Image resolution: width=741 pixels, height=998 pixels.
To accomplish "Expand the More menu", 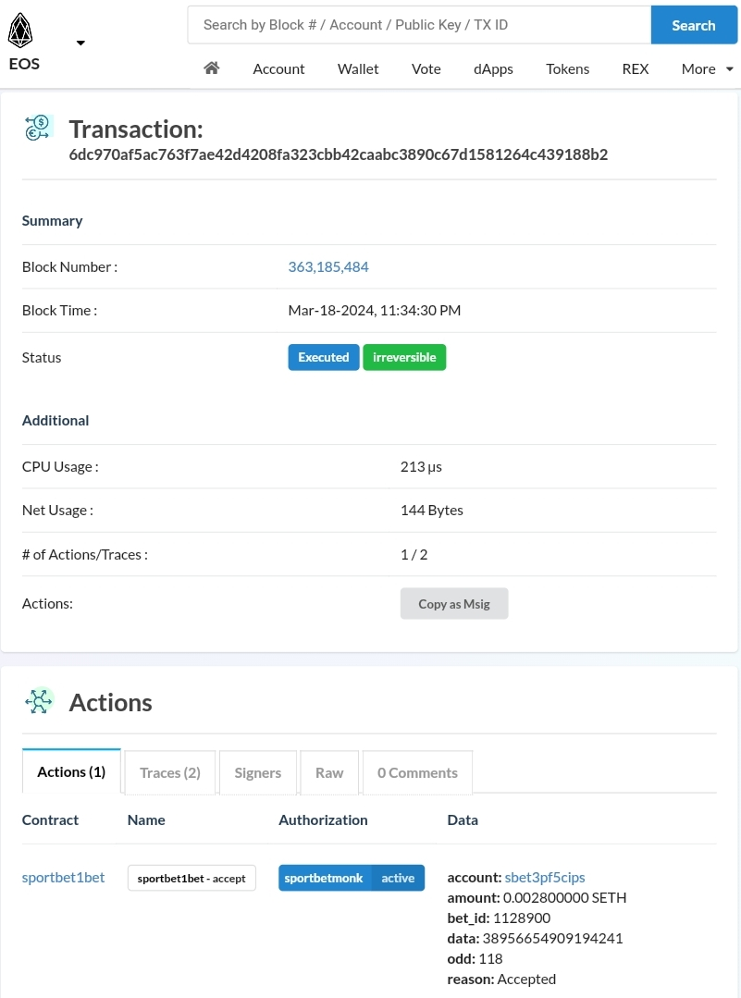I will point(707,68).
